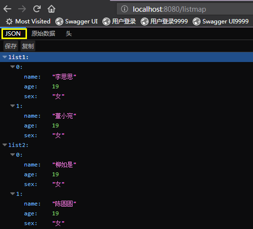Select the value "李思思"

pos(64,77)
